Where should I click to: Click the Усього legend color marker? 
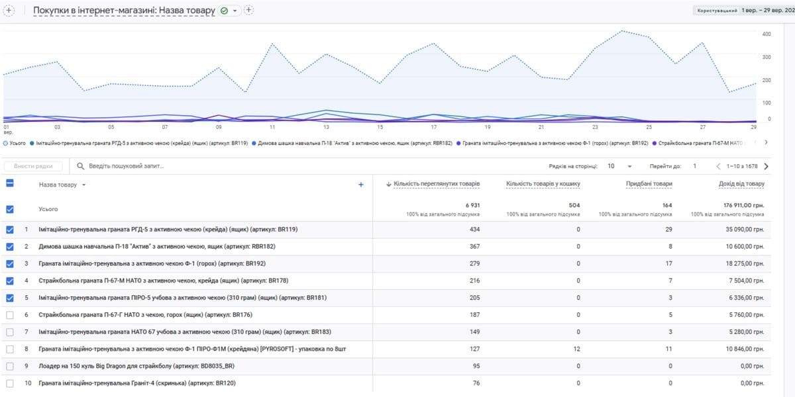[x=6, y=143]
